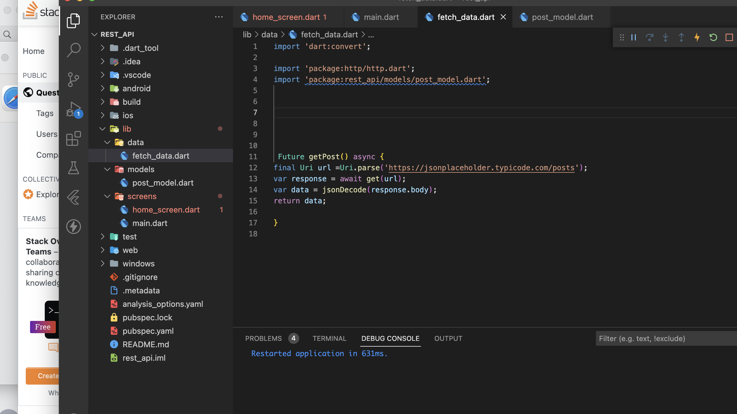Expand the test folder
Screen dimensions: 737x414
161,236
